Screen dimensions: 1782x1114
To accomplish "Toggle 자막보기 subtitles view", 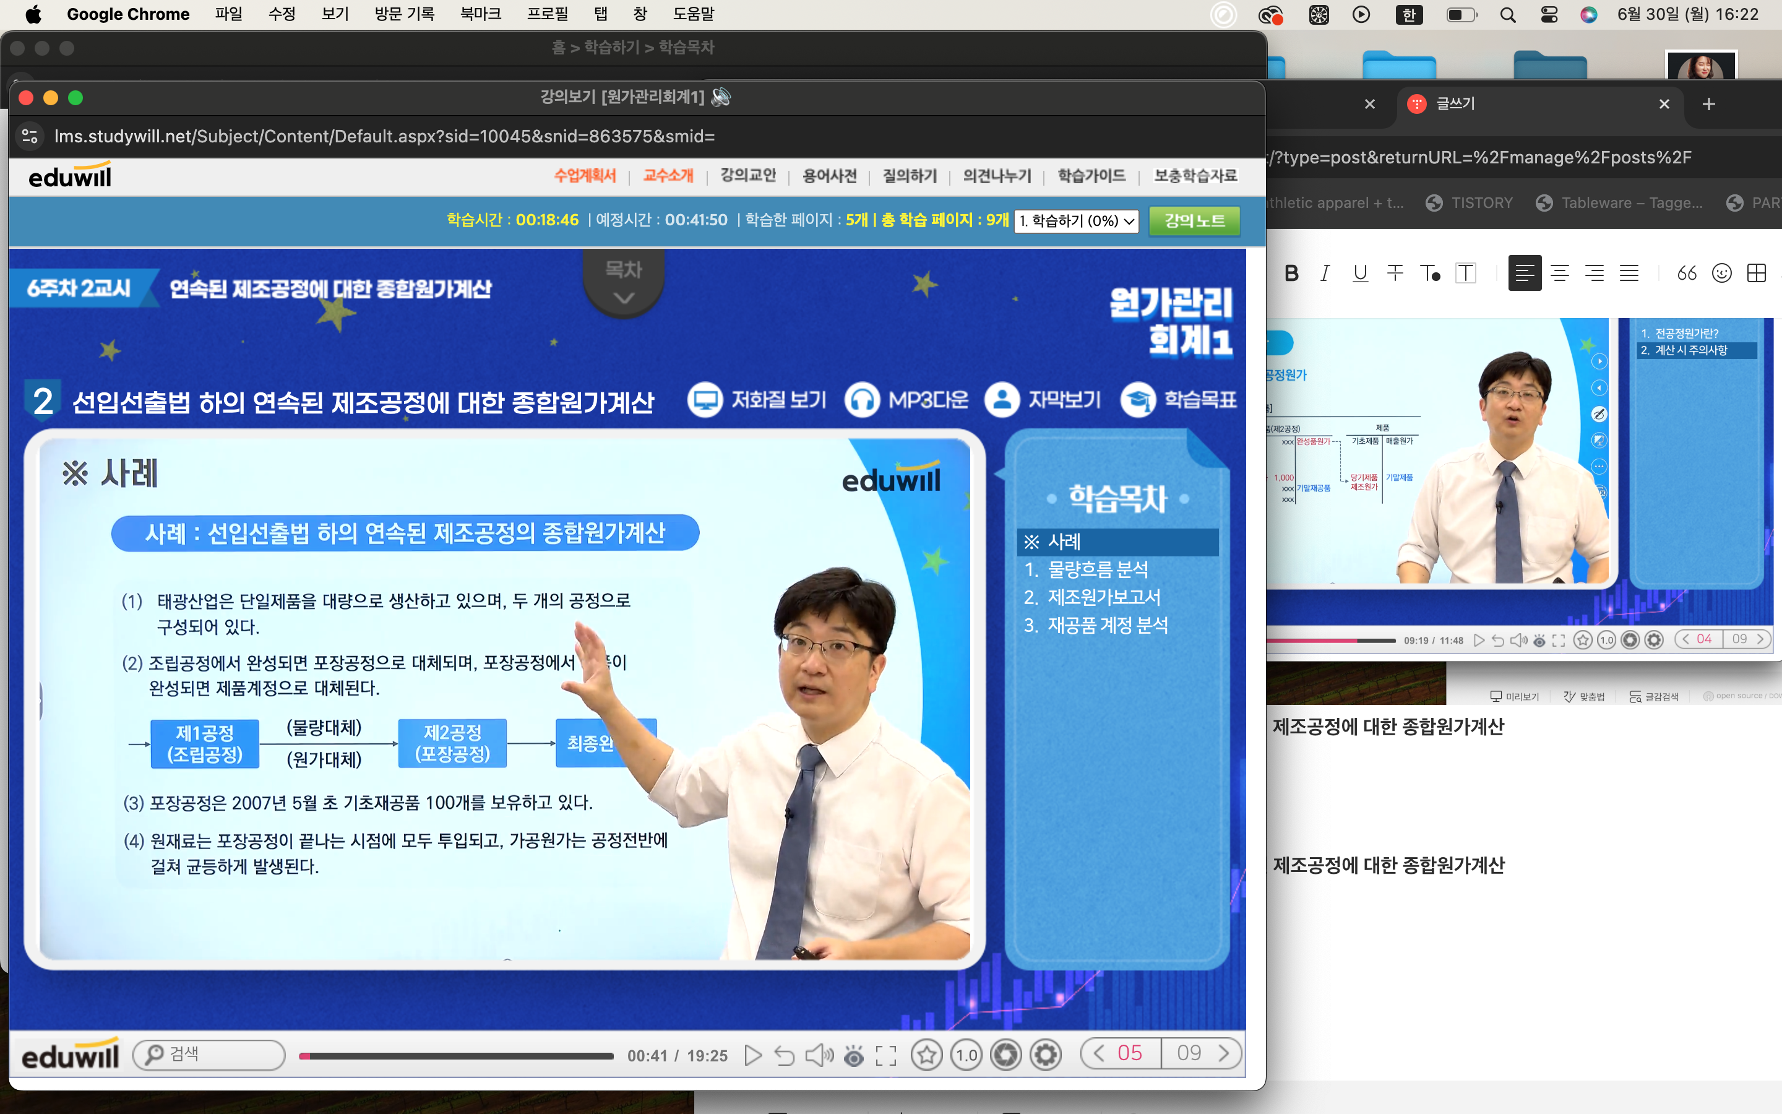I will (1043, 400).
